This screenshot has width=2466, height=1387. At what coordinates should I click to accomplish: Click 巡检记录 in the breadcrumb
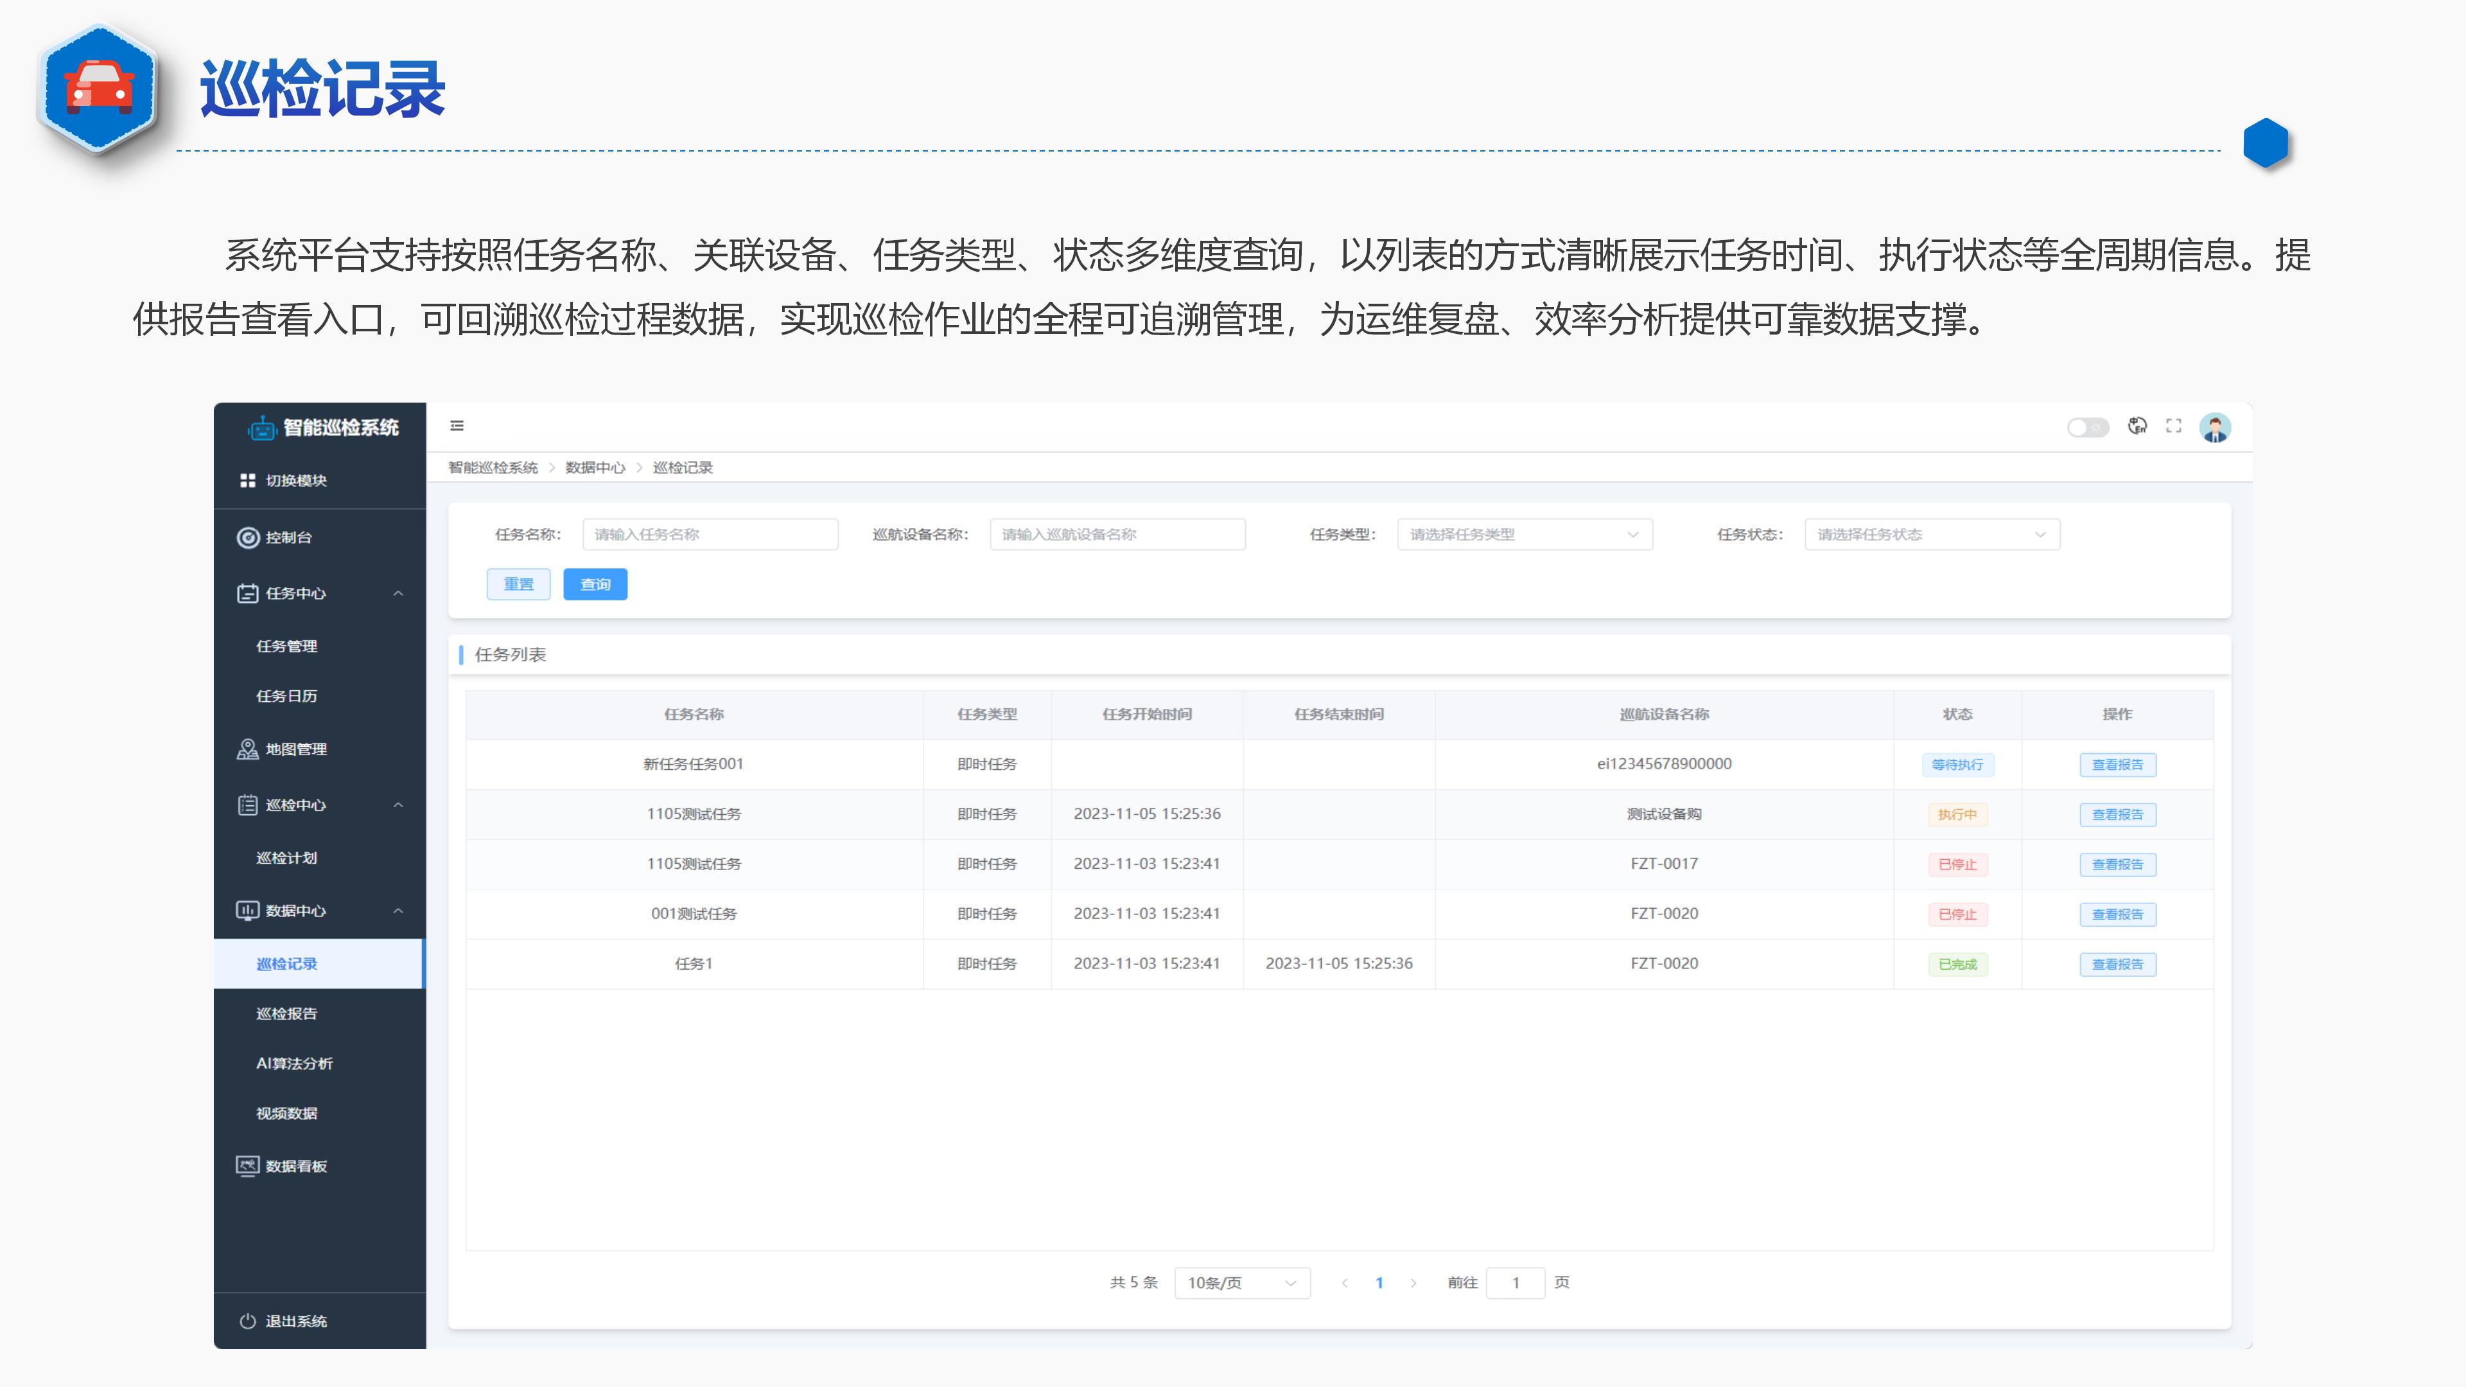[x=683, y=468]
